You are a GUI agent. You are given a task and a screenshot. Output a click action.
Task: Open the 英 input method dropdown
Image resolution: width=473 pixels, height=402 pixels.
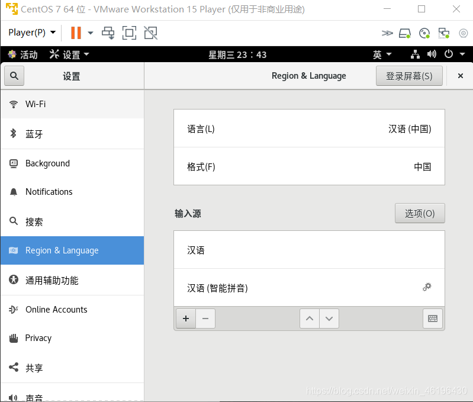[x=382, y=54]
